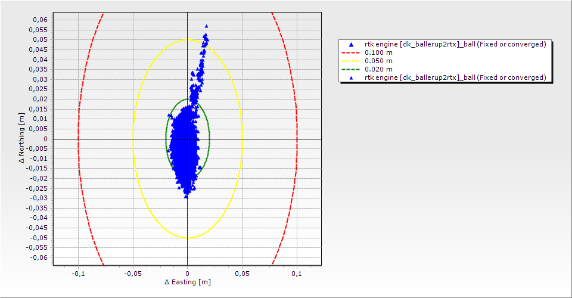Select the red dashed 0.100 m legend swatch
Viewport: 572px width, 298px height.
click(x=350, y=52)
